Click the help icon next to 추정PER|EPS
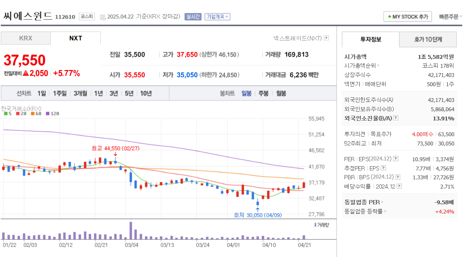The height and width of the screenshot is (257, 463). (x=383, y=167)
